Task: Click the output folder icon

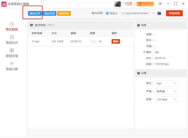Action: click(x=159, y=13)
